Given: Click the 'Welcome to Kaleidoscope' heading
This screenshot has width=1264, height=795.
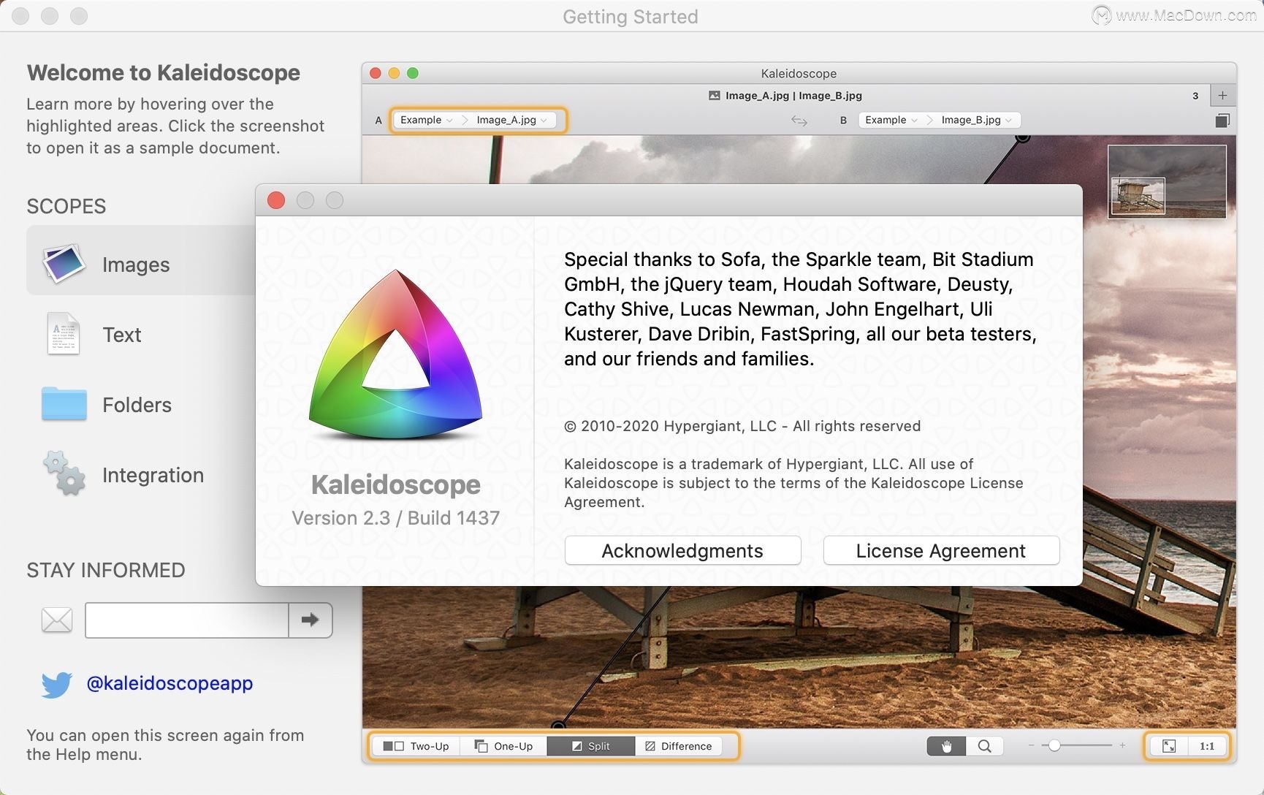Looking at the screenshot, I should (164, 72).
